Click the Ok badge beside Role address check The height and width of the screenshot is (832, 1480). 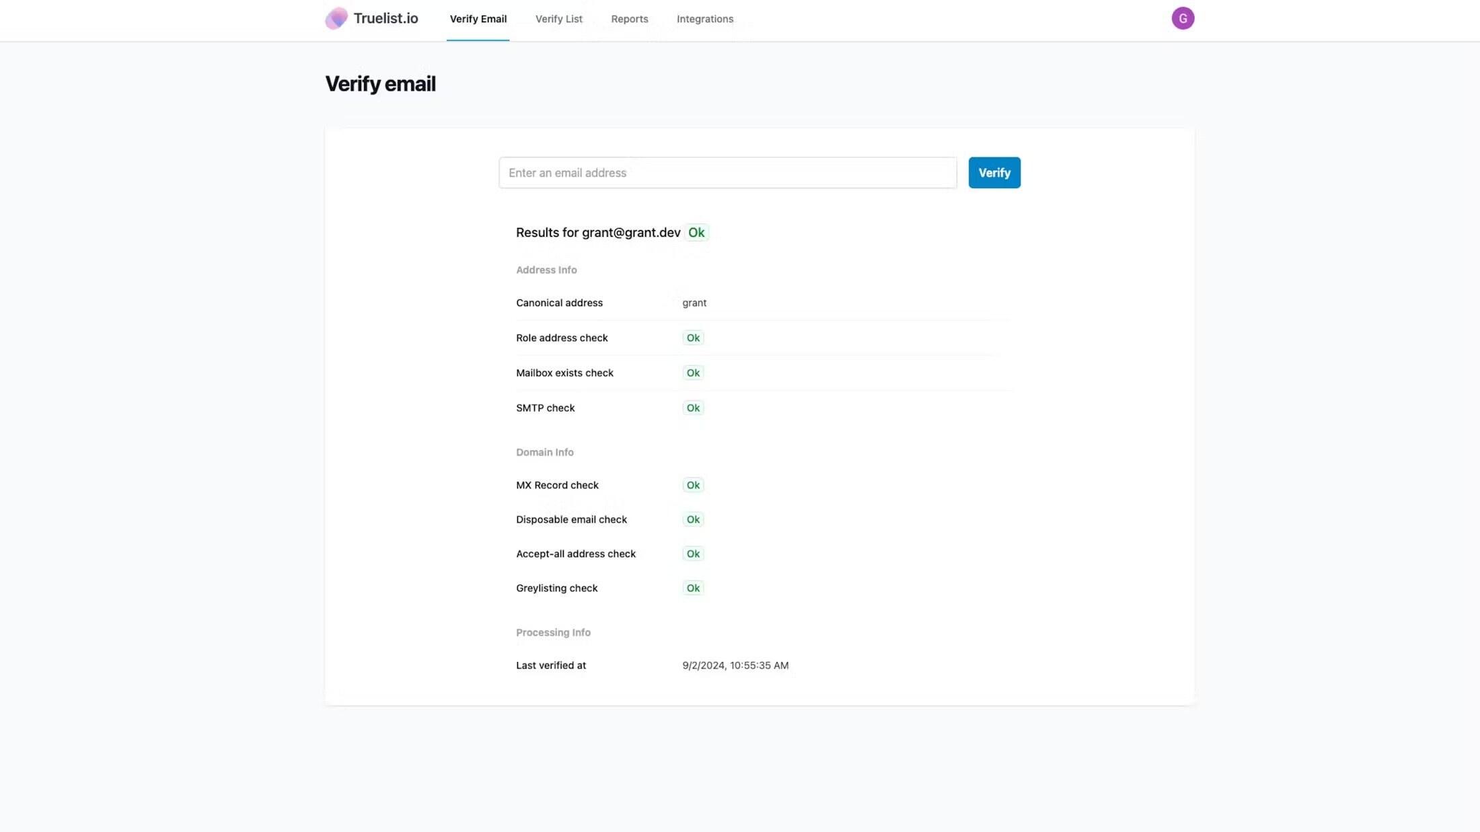(693, 338)
